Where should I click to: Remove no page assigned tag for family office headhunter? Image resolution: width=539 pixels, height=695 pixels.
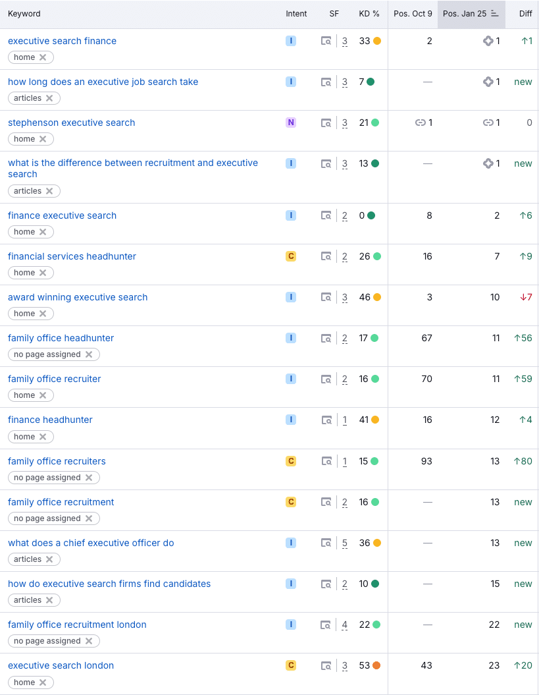pyautogui.click(x=89, y=354)
